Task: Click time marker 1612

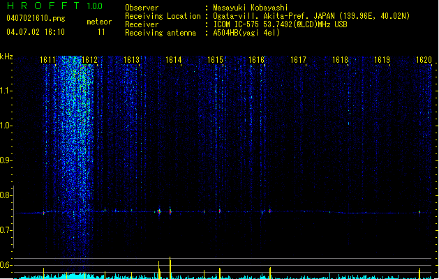Action: pyautogui.click(x=89, y=60)
